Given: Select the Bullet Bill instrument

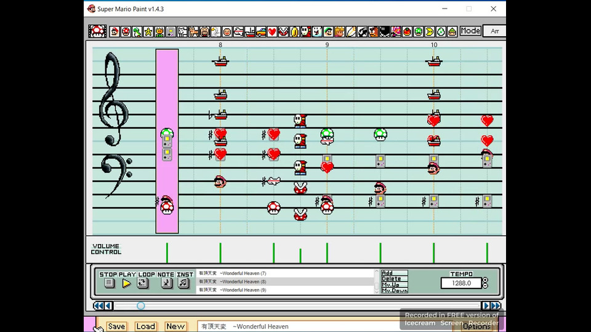Looking at the screenshot, I should 362,31.
